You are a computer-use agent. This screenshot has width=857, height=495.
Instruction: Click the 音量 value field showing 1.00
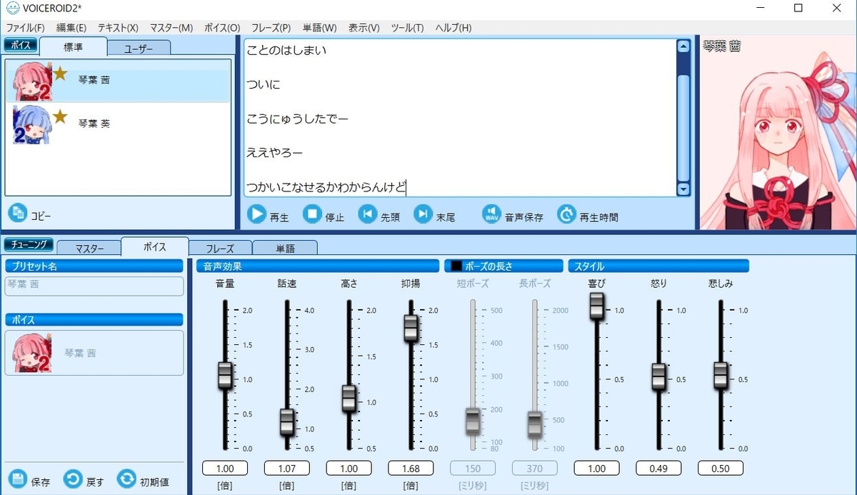coord(225,469)
